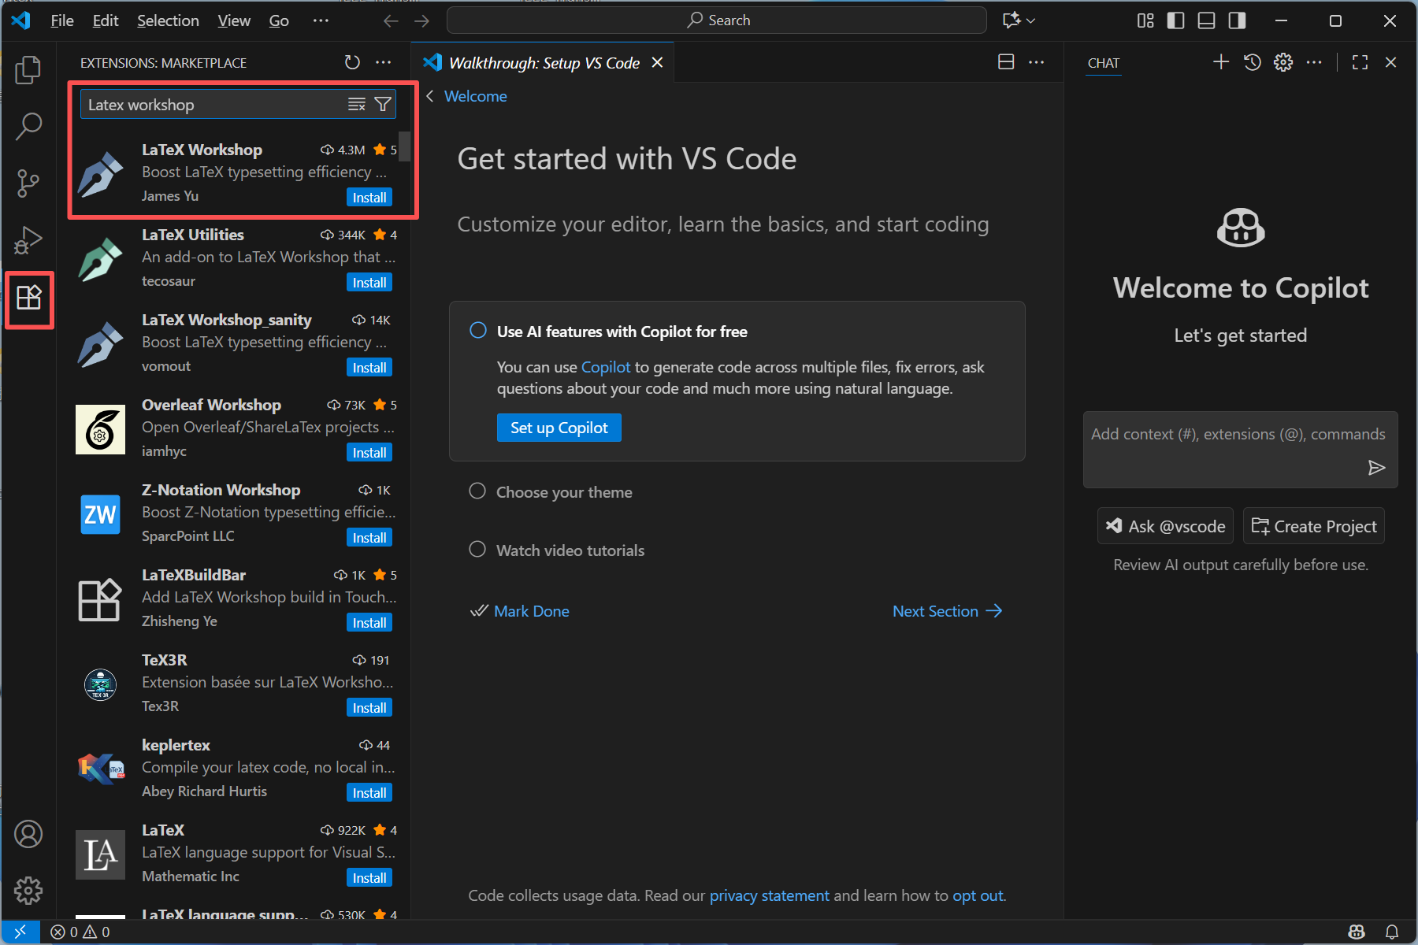Show errors and warnings count

pyautogui.click(x=80, y=932)
